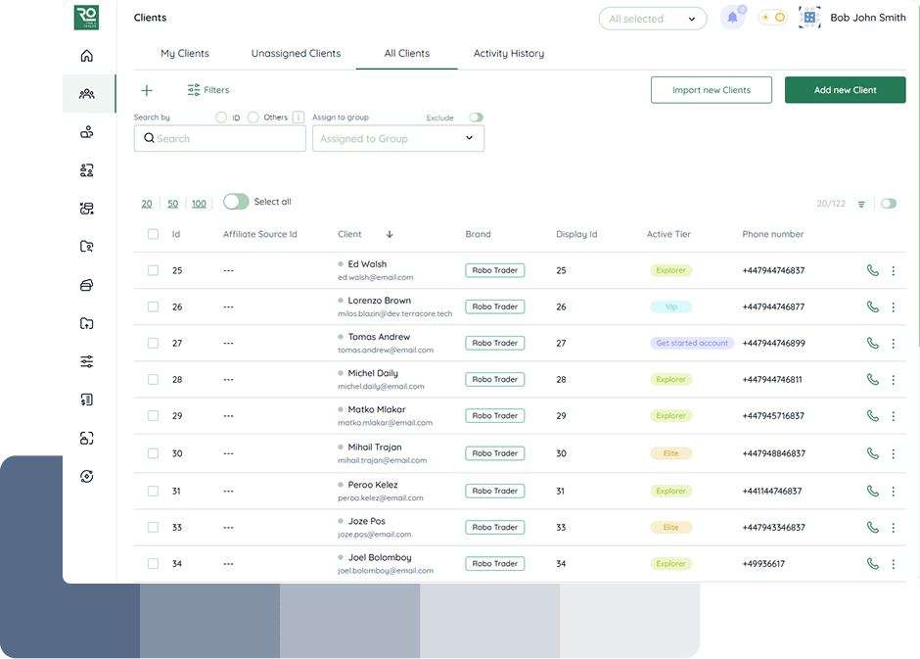Screen dimensions: 920x659
Task: Click the notifications bell icon
Action: coord(732,18)
